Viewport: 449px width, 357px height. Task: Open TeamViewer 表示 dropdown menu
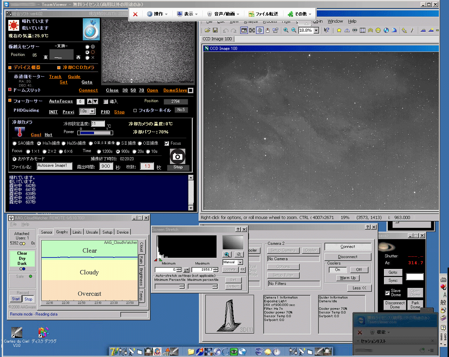point(187,14)
